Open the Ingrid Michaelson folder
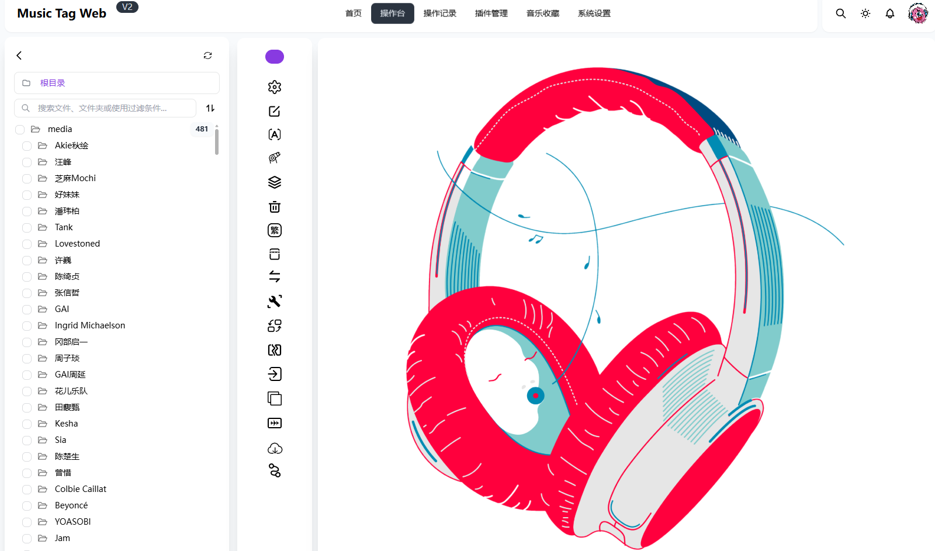Viewport: 935px width, 551px height. tap(90, 325)
